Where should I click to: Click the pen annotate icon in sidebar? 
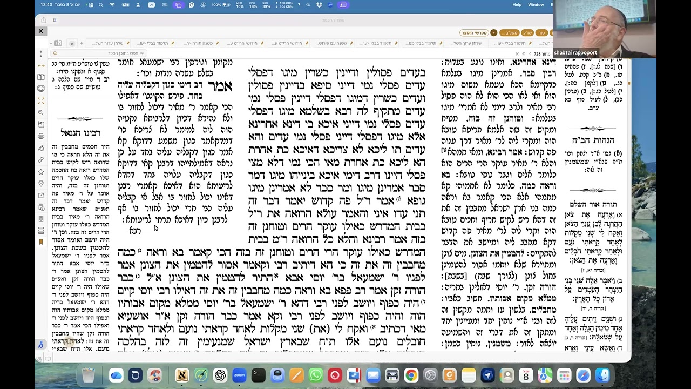point(40,148)
